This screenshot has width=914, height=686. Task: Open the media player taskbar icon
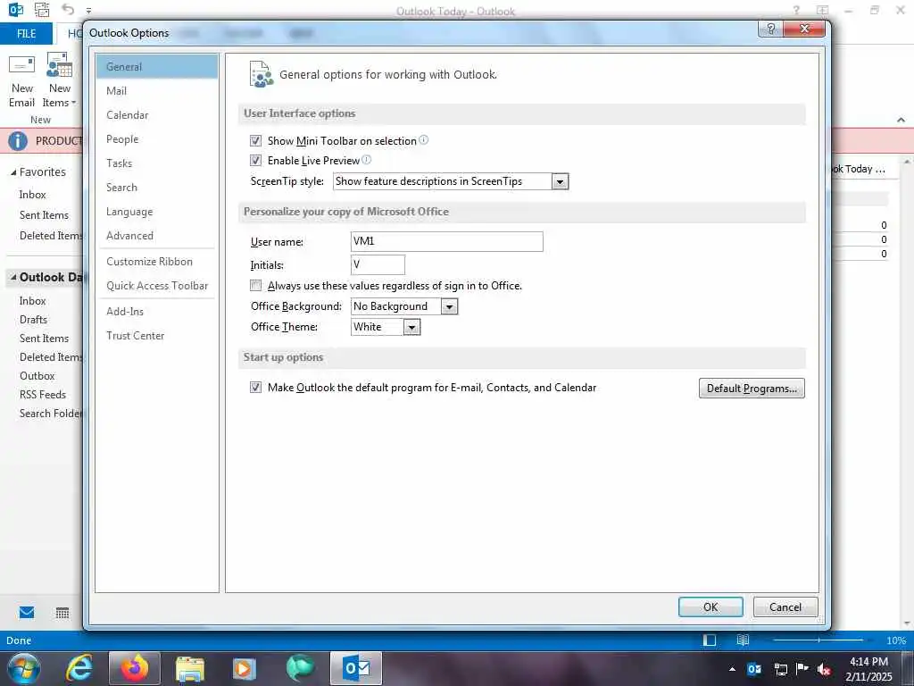(x=245, y=668)
